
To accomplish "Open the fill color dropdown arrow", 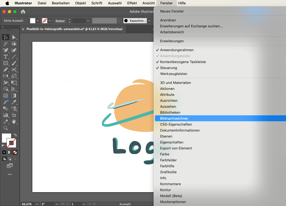I will [38, 21].
